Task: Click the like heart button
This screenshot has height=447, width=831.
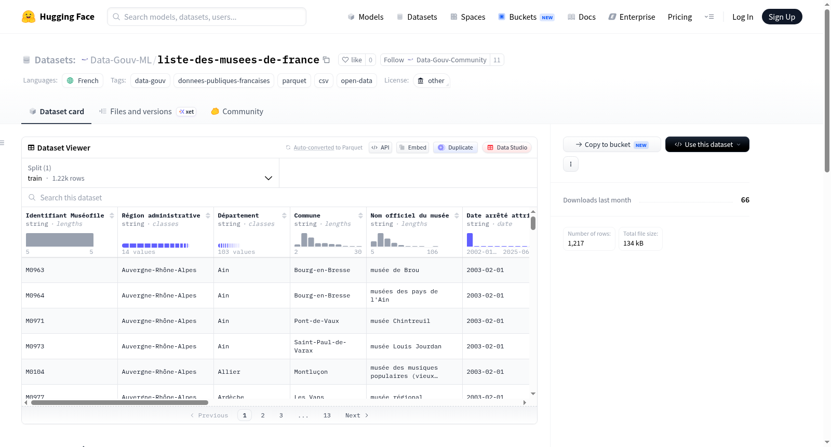Action: [x=352, y=60]
